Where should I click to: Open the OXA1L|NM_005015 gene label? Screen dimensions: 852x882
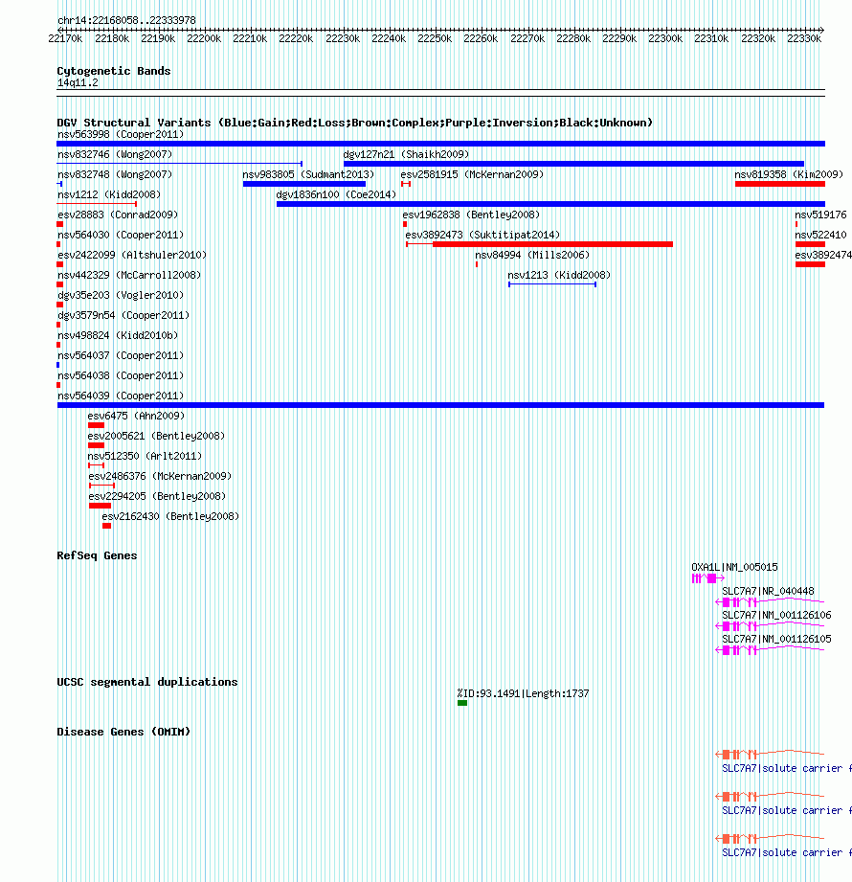pyautogui.click(x=734, y=568)
